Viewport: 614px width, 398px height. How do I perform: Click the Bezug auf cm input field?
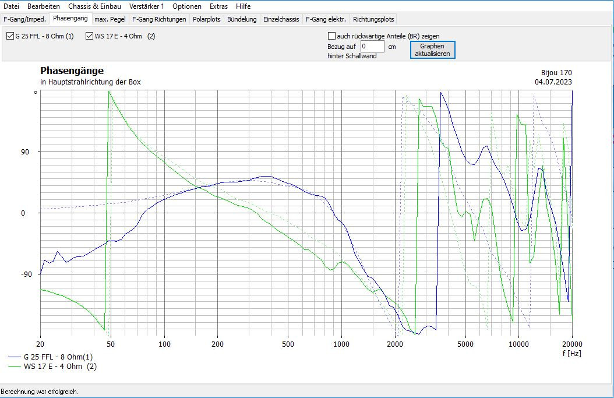point(372,47)
